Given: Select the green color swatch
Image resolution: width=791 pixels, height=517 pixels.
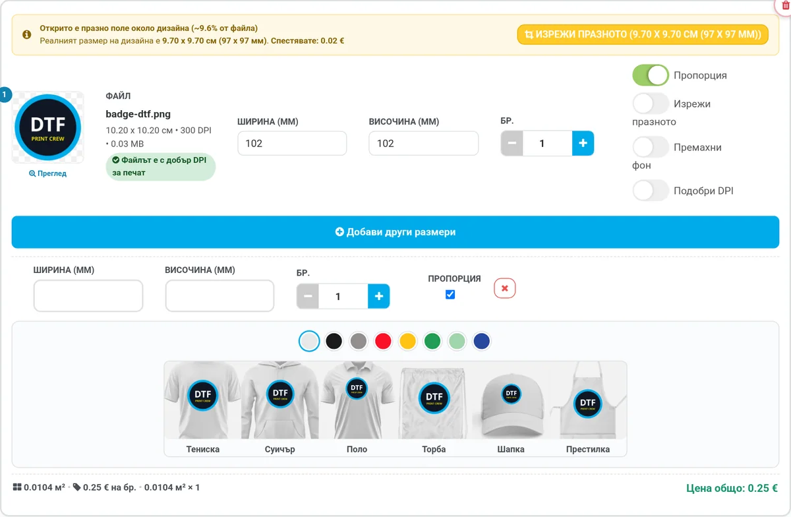Looking at the screenshot, I should tap(432, 341).
